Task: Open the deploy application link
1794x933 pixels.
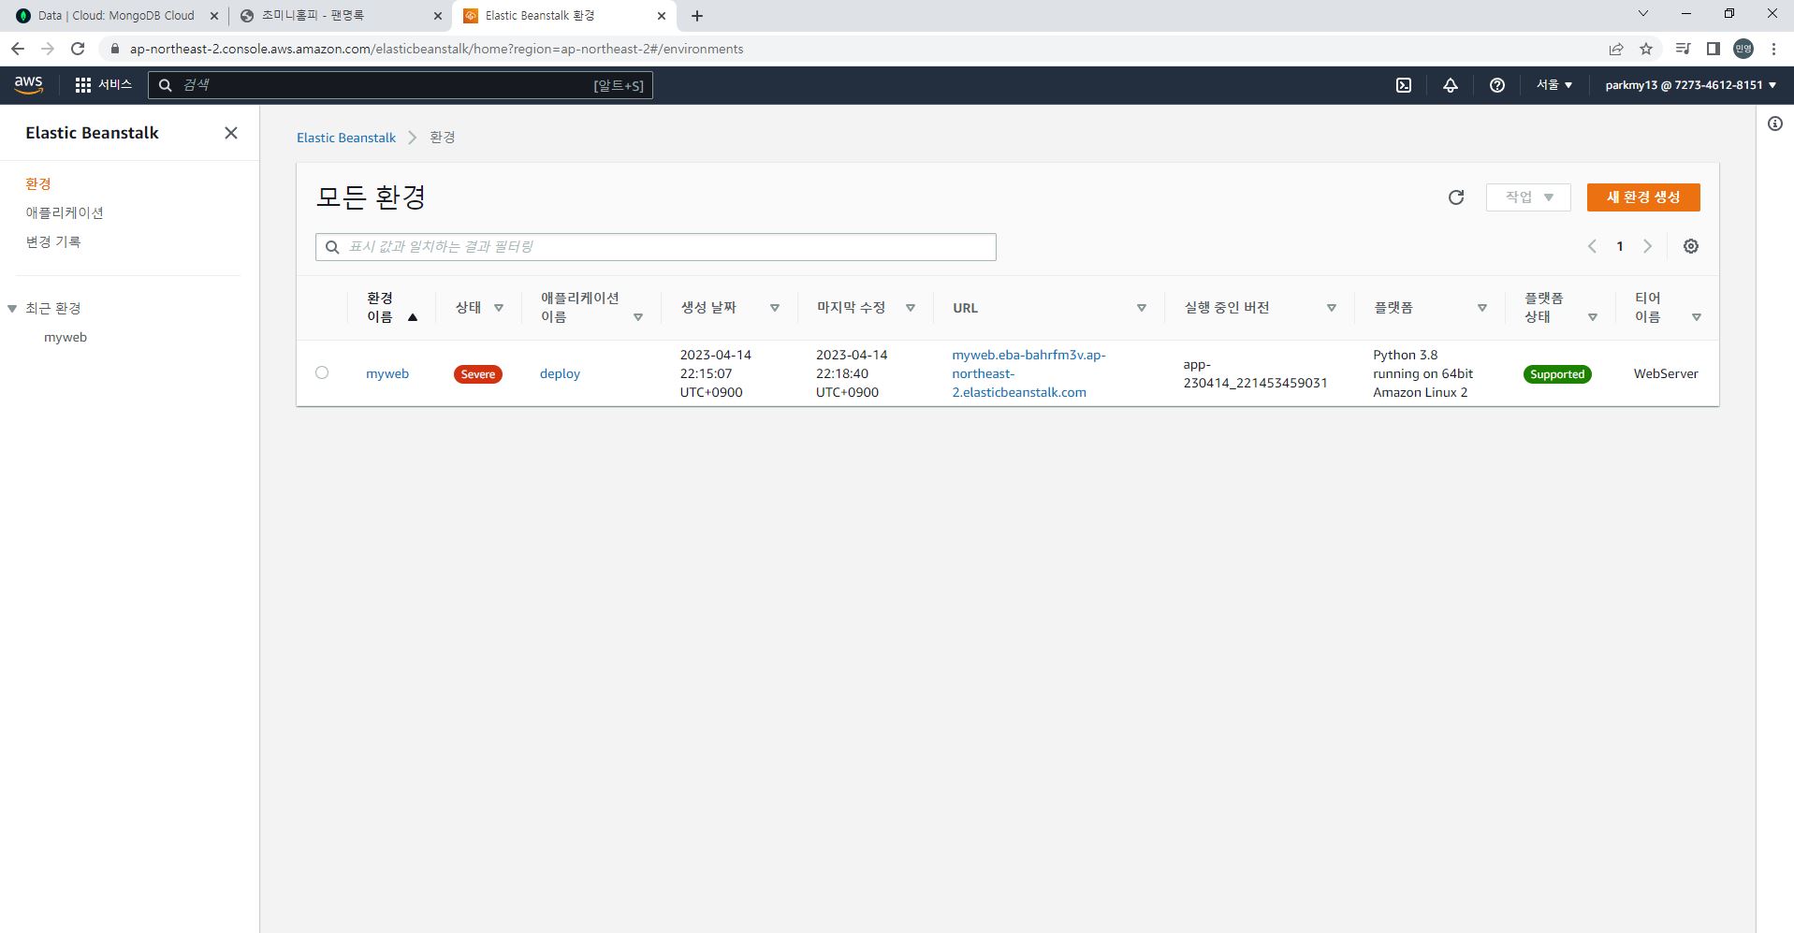Action: pos(560,373)
